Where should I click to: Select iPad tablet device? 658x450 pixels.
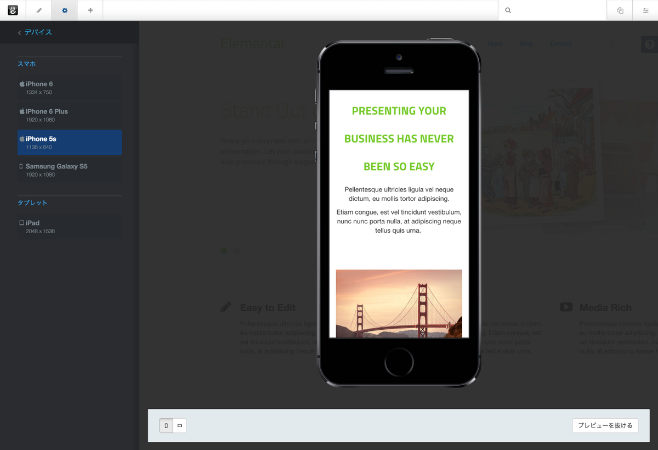tap(70, 227)
